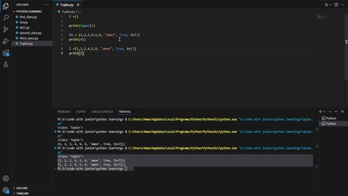Image resolution: width=348 pixels, height=196 pixels.
Task: Click line number 6 in gutter
Action: (62, 40)
